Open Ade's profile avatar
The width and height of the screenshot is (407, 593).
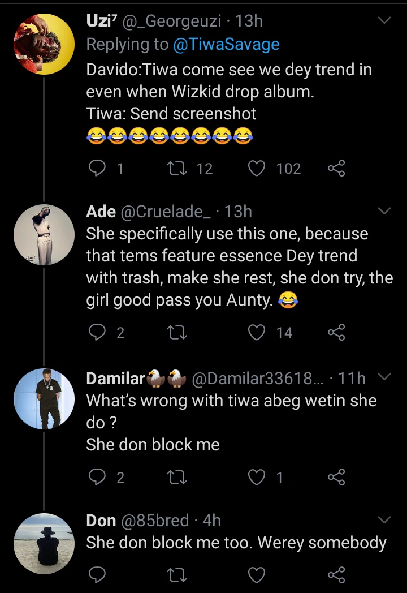[x=44, y=235]
